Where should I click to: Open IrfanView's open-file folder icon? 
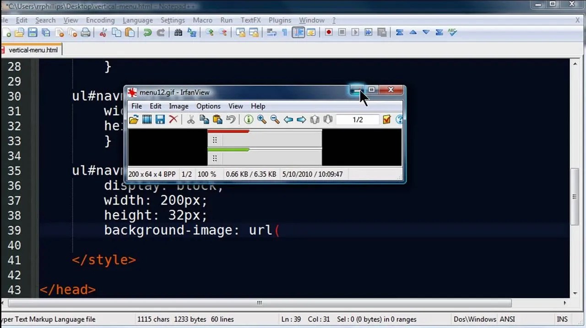(x=133, y=120)
